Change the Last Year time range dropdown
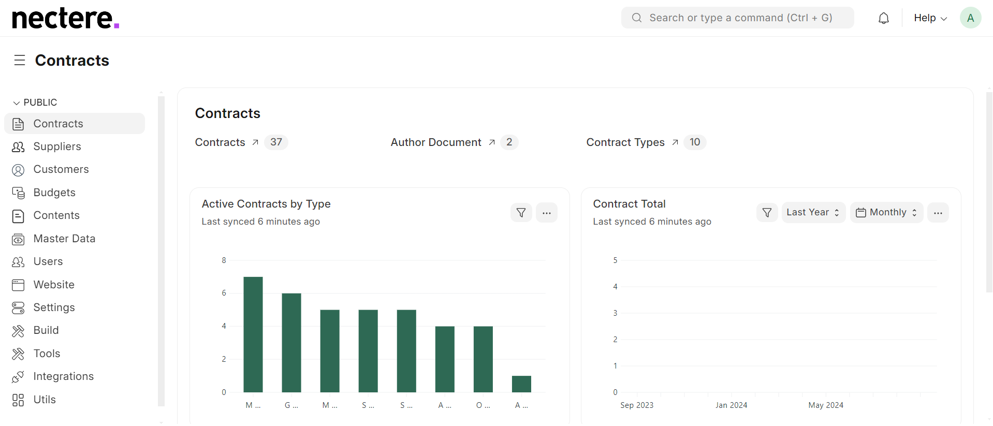The image size is (993, 426). coord(813,213)
